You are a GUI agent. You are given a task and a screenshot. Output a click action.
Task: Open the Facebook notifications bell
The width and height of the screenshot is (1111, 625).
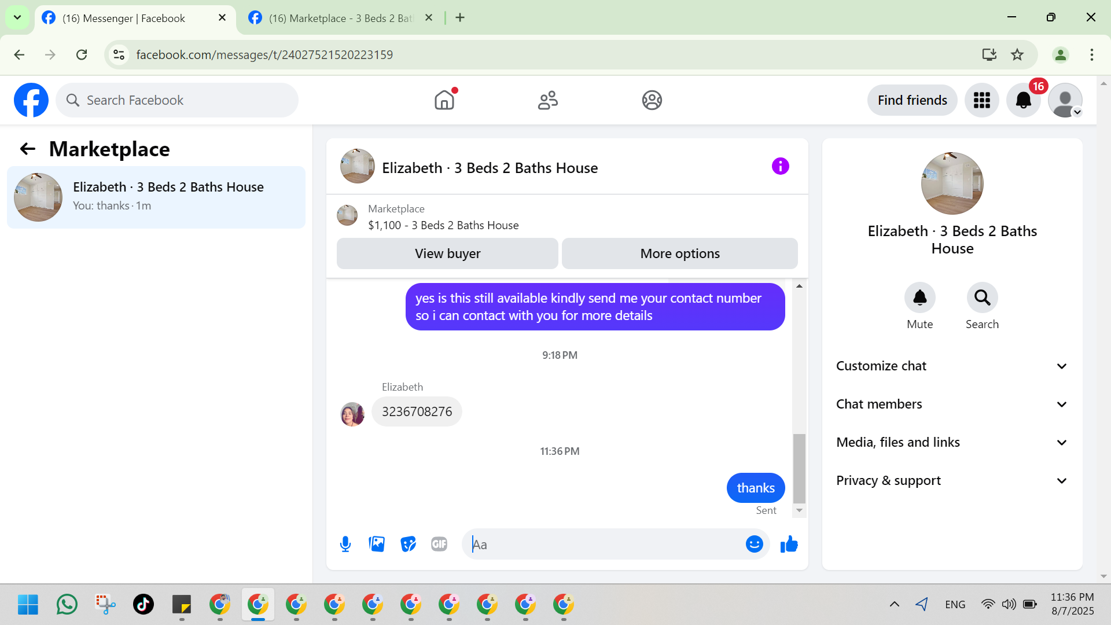coord(1023,101)
